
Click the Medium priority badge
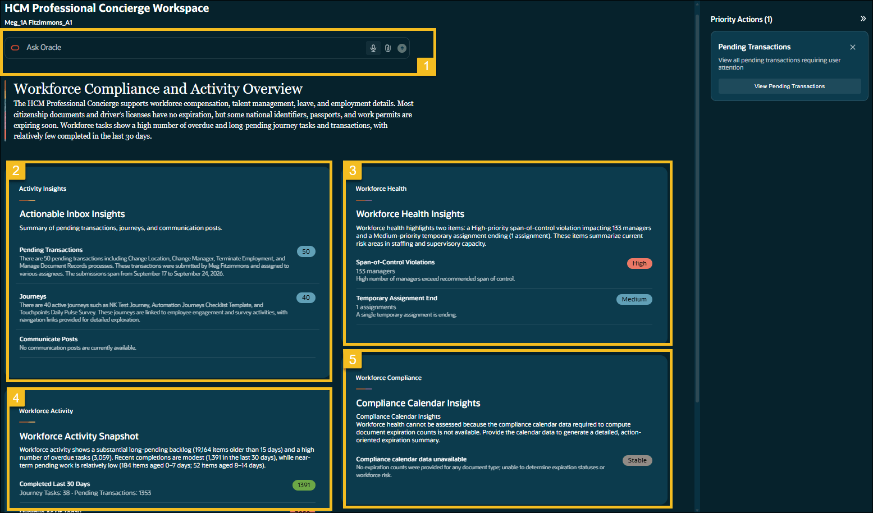tap(634, 299)
